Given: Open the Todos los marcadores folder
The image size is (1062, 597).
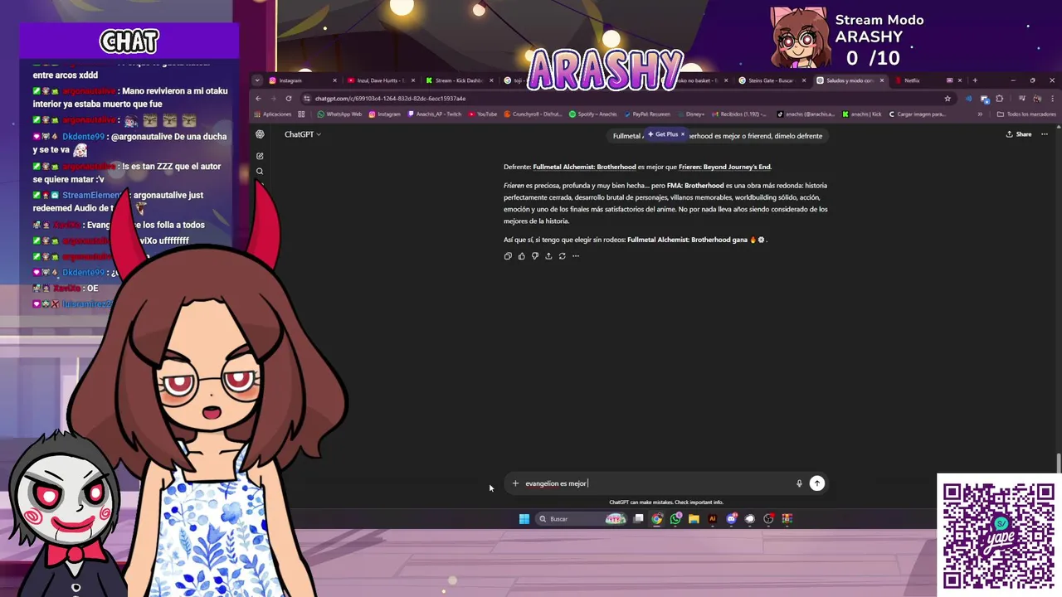Looking at the screenshot, I should 1026,114.
